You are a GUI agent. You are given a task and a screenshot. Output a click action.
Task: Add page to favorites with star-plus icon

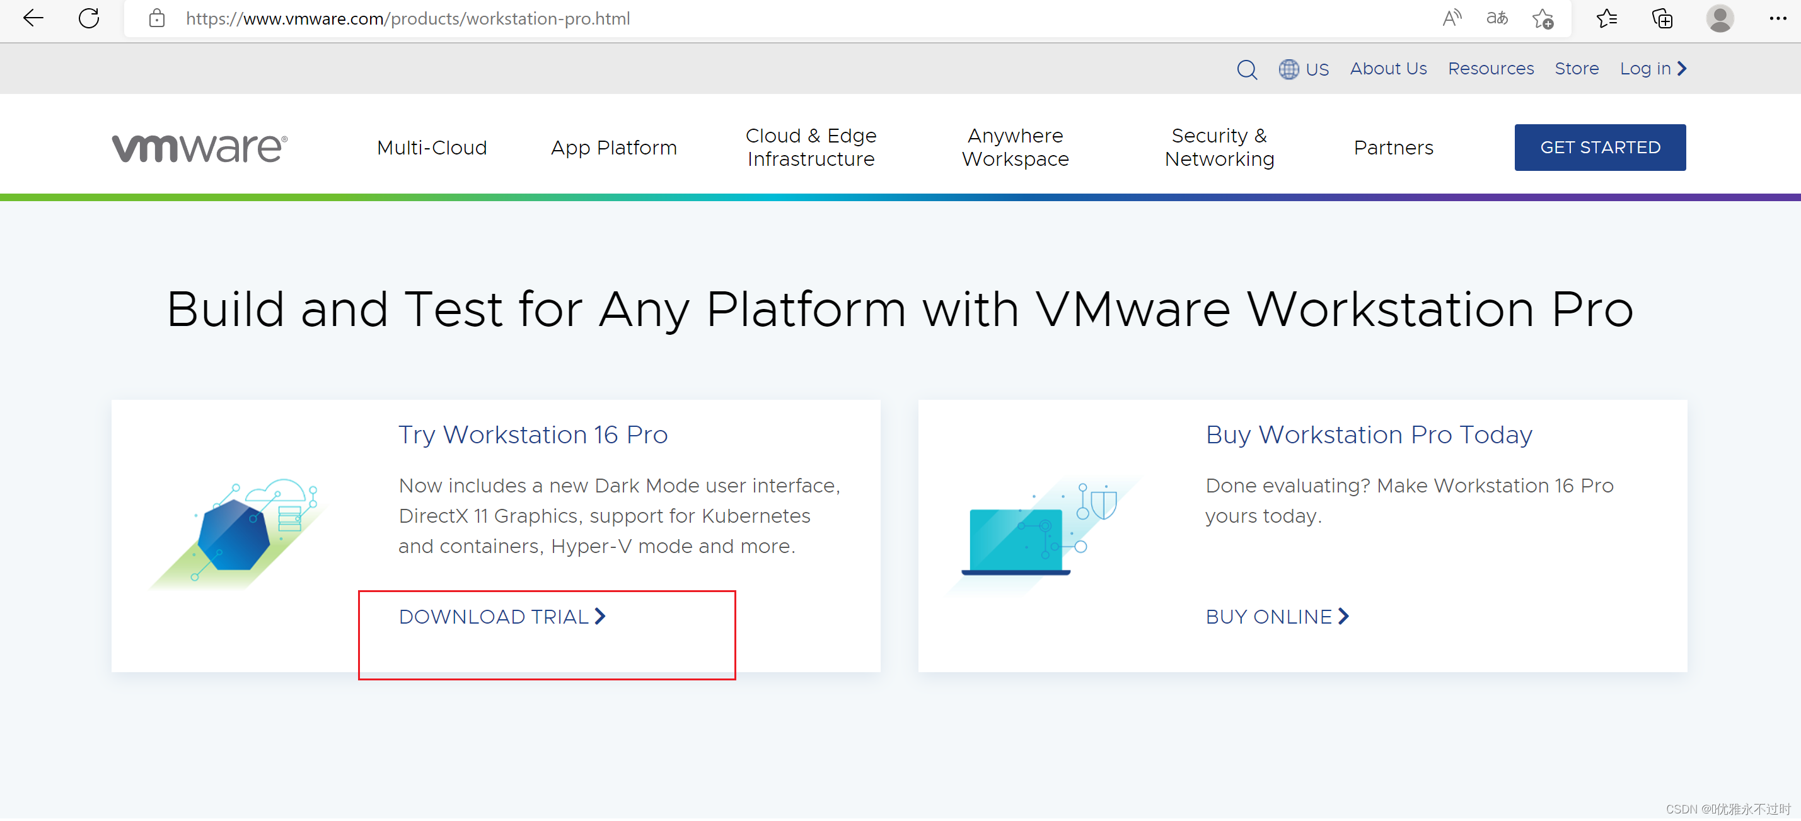[1543, 18]
